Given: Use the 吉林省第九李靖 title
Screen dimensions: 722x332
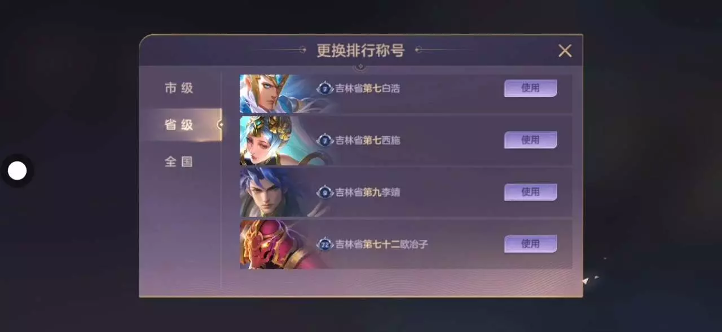Looking at the screenshot, I should (x=530, y=192).
